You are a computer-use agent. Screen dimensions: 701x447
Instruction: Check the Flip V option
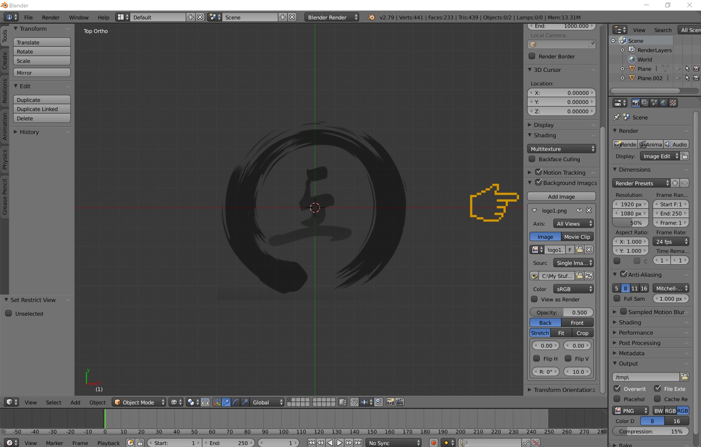[x=568, y=358]
